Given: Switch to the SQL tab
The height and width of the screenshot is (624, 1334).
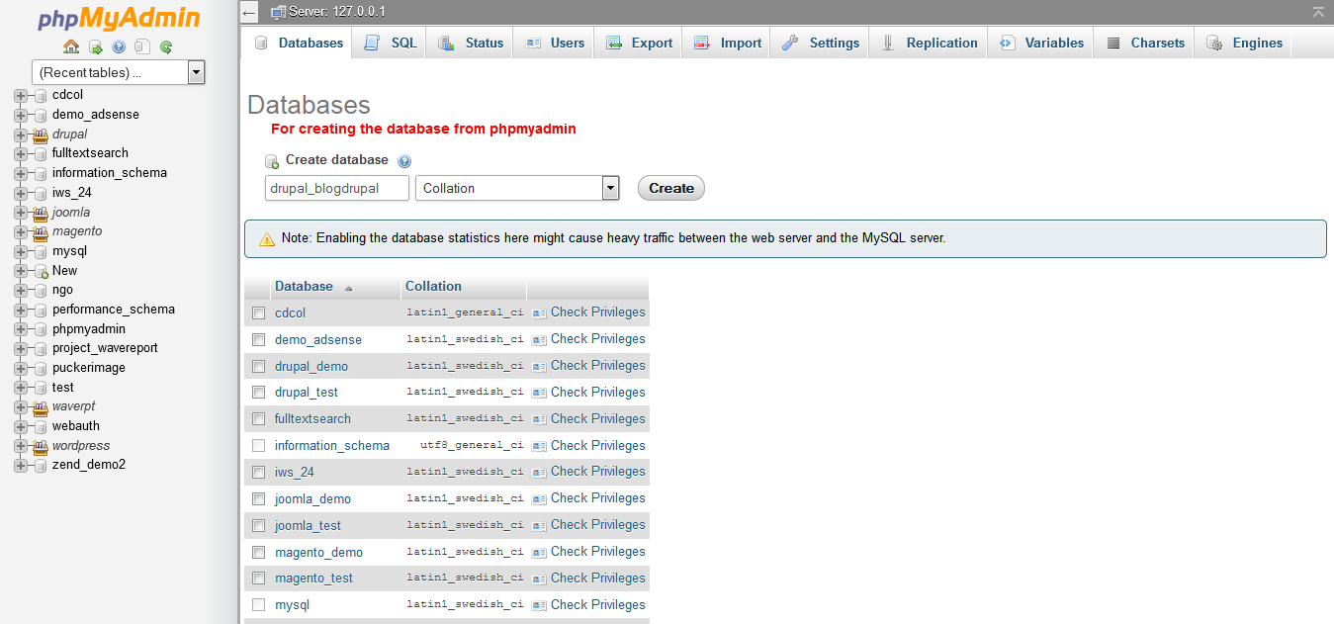Looking at the screenshot, I should (x=400, y=43).
